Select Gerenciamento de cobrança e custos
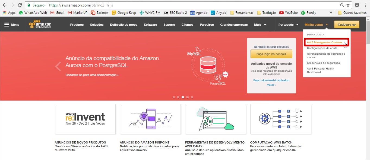The width and height of the screenshot is (370, 160). tap(326, 55)
